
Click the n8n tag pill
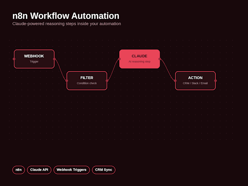(x=19, y=170)
